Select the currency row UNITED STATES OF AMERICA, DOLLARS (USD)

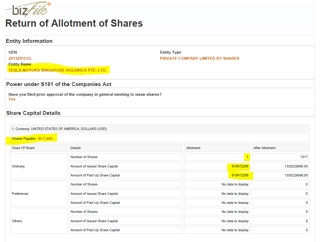160,129
